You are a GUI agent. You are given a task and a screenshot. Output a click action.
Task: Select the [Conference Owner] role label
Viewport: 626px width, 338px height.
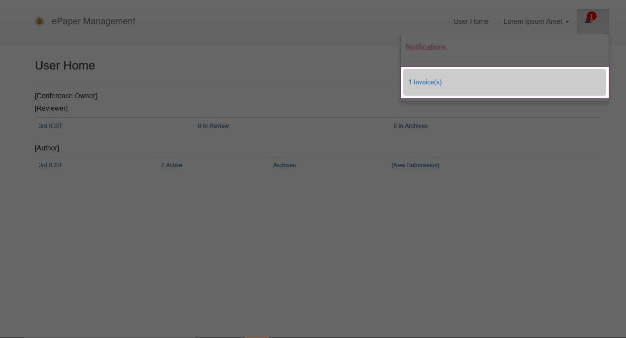coord(66,96)
